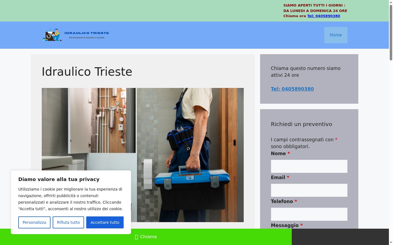Click the page vertical scrollbar thumb
Screen dimensions: 393x245
click(x=391, y=33)
